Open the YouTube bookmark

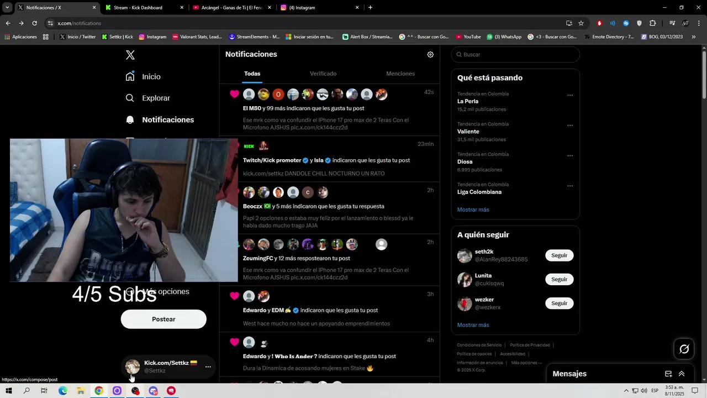468,37
